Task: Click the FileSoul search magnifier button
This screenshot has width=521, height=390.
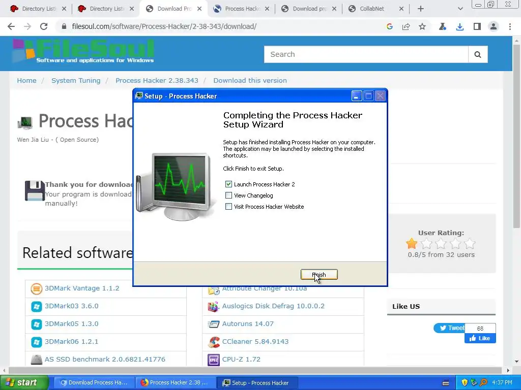Action: click(x=478, y=54)
